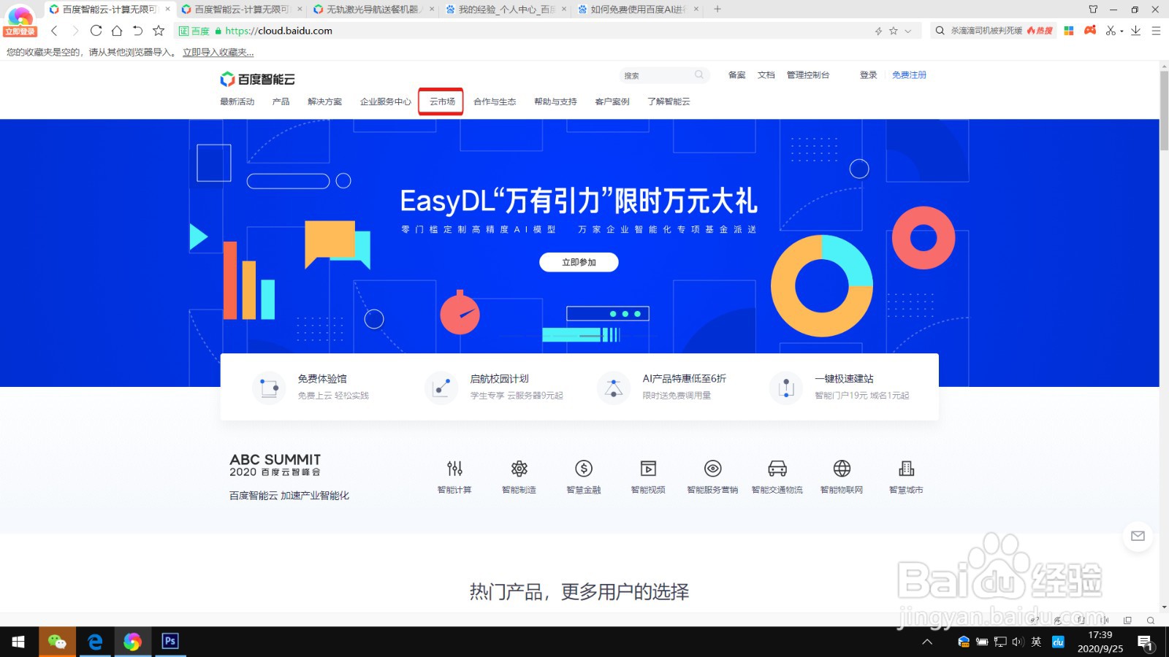Open the AI产品特惠低至6折 promo card
1169x657 pixels.
pos(662,387)
